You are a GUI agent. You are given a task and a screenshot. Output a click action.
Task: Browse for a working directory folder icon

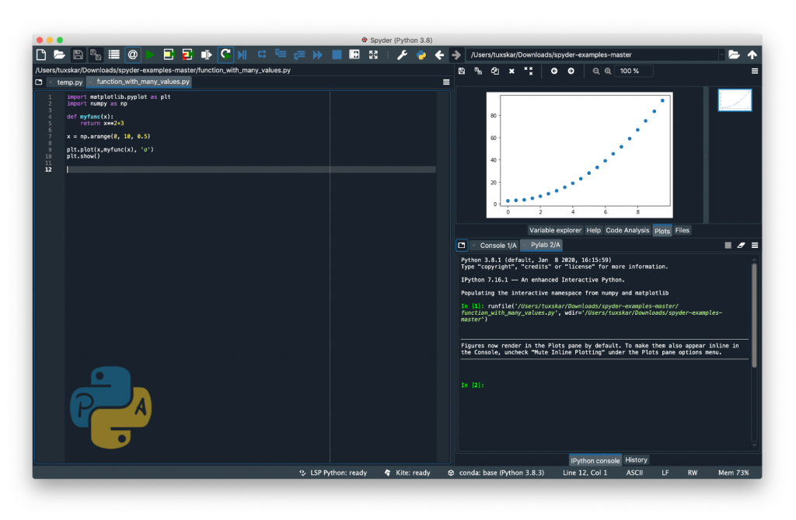(734, 54)
